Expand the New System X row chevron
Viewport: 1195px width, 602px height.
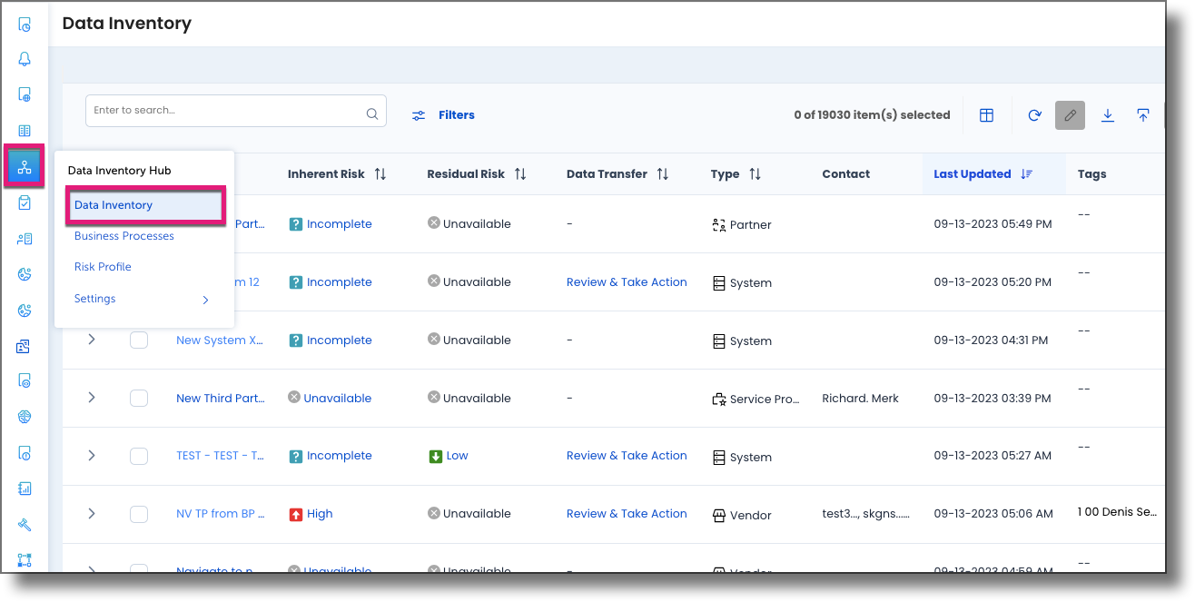[x=90, y=340]
